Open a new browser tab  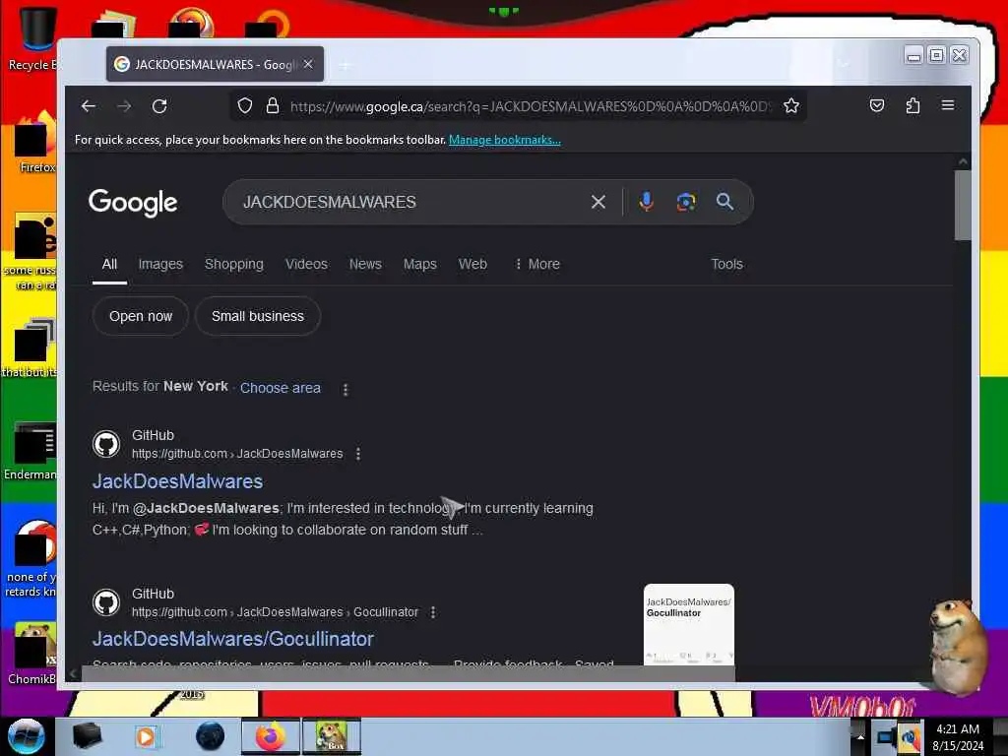click(346, 65)
